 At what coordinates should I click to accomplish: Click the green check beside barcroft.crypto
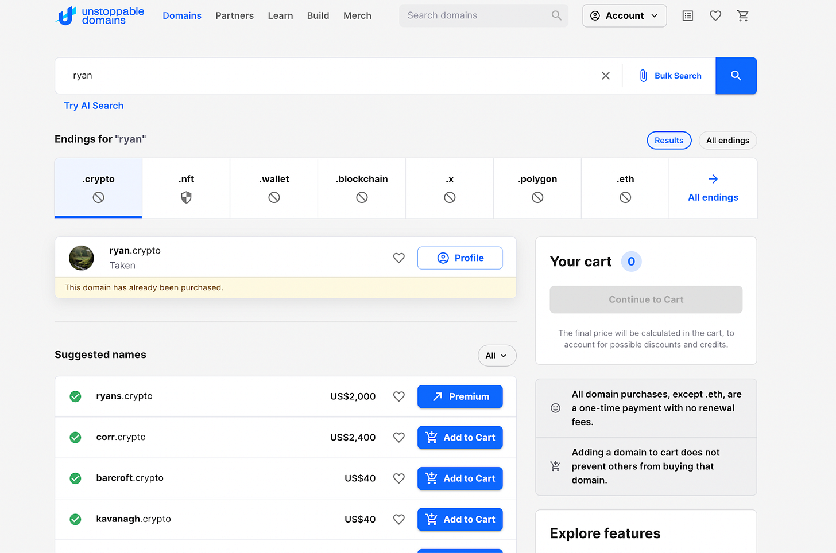[75, 478]
